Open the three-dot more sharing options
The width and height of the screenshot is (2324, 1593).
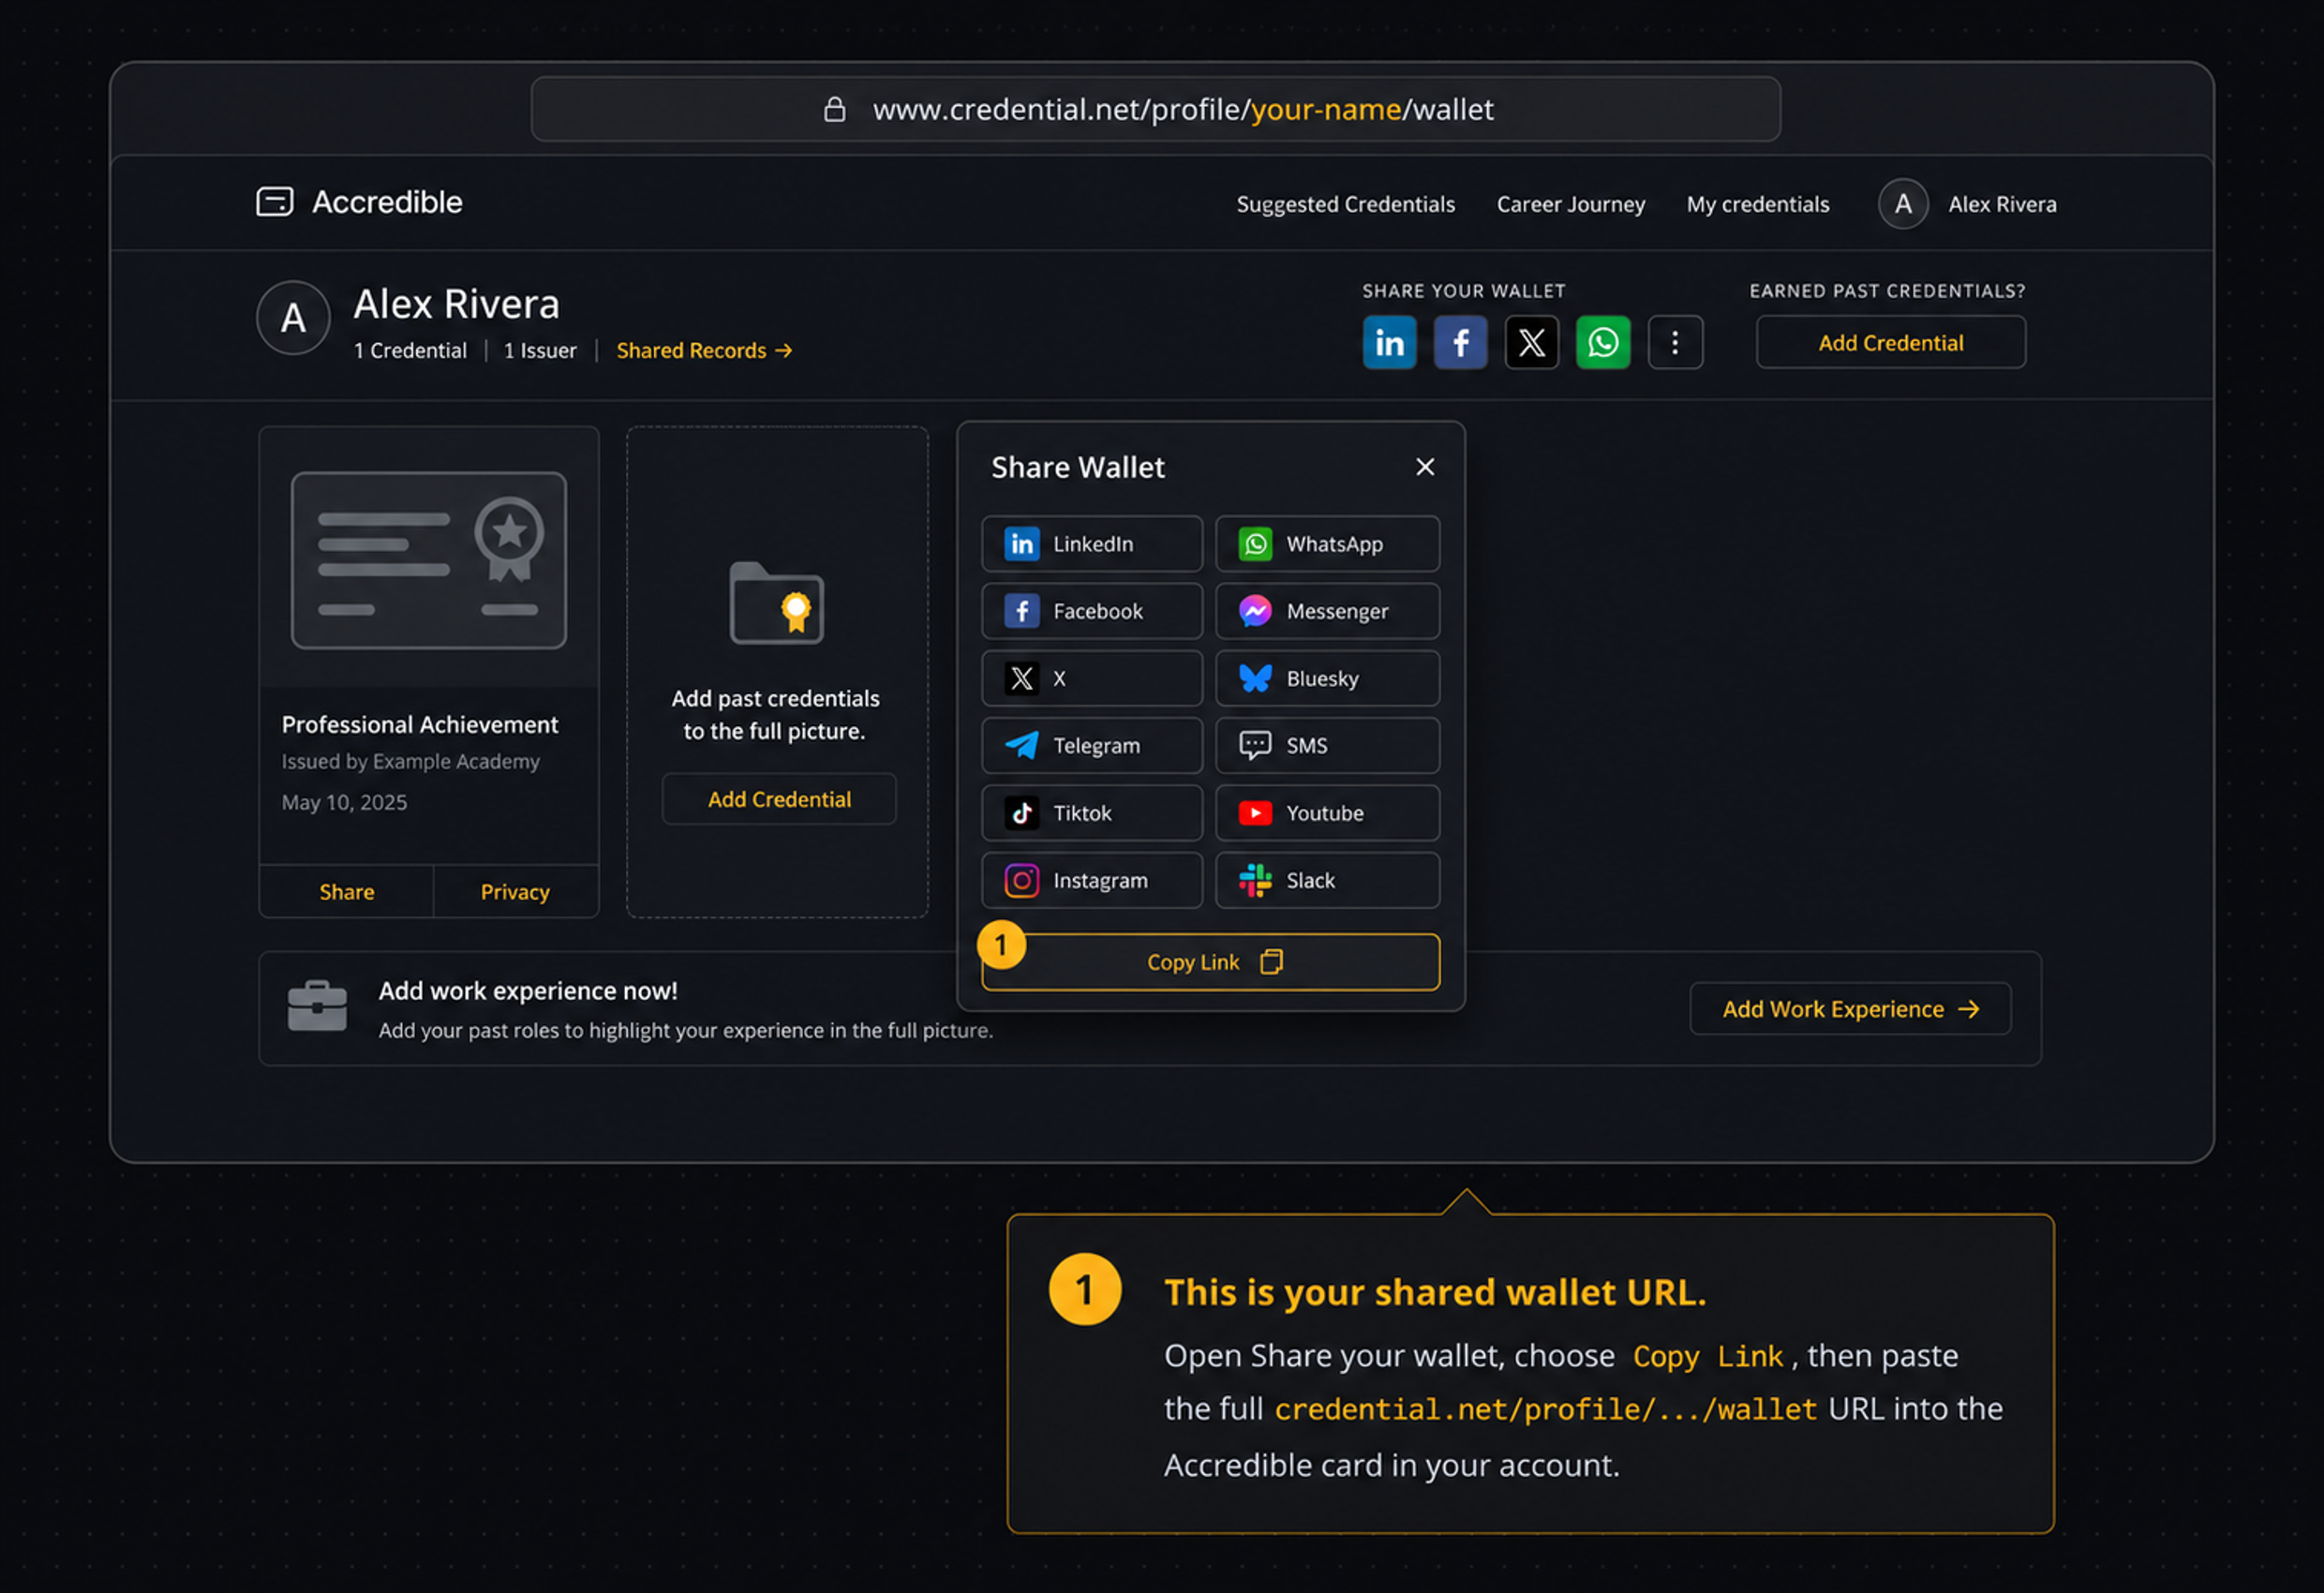pos(1675,343)
